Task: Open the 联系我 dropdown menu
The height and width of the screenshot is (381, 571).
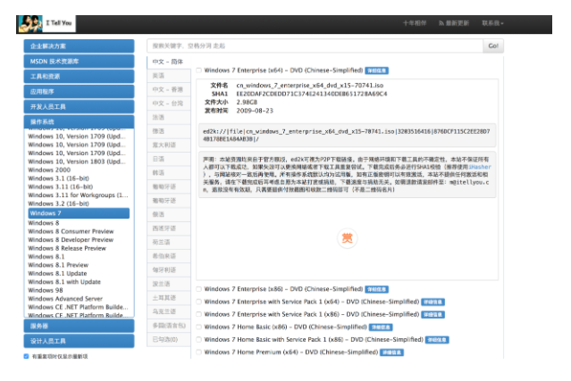Action: coord(492,23)
